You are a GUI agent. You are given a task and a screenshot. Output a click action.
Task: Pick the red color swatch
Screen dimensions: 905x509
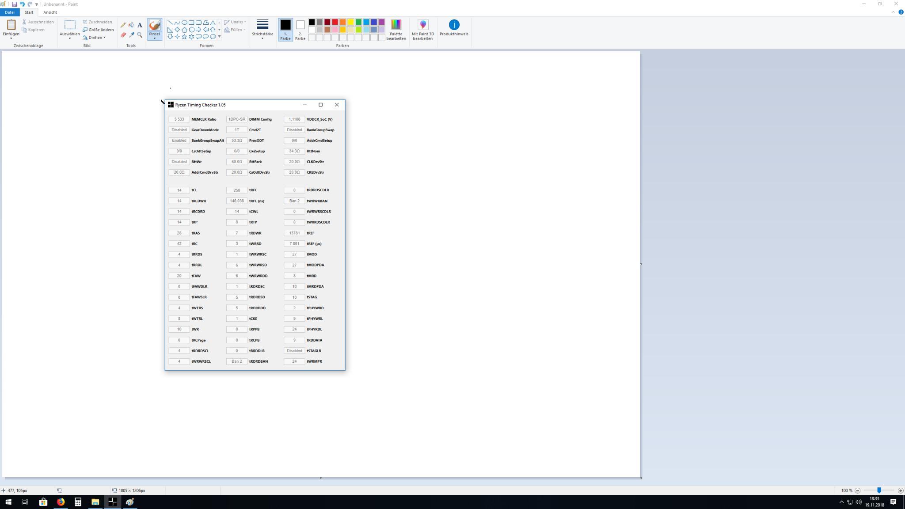(335, 22)
